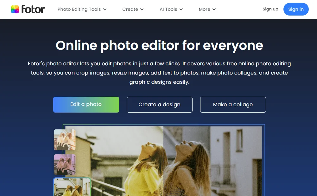Choose the top warm-toned filter thumbnail
The width and height of the screenshot is (317, 196).
pos(65,140)
